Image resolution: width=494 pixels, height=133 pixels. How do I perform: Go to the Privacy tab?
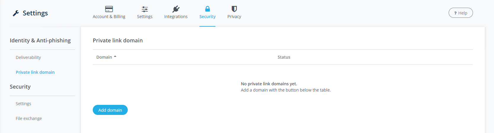coord(234,17)
